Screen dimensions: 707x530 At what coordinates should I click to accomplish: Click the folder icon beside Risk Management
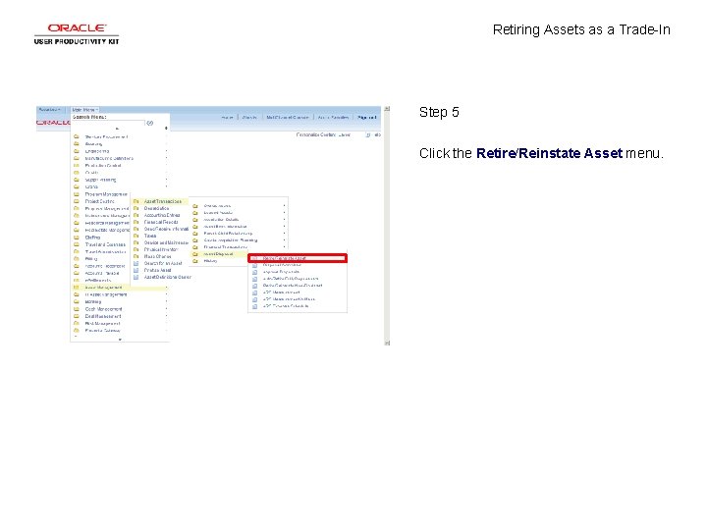[x=77, y=323]
